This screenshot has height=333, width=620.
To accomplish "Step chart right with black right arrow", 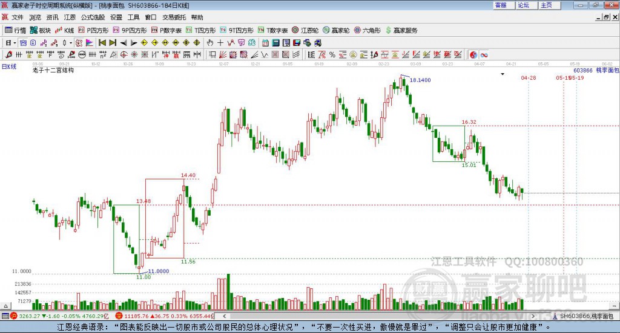I will pos(134,43).
